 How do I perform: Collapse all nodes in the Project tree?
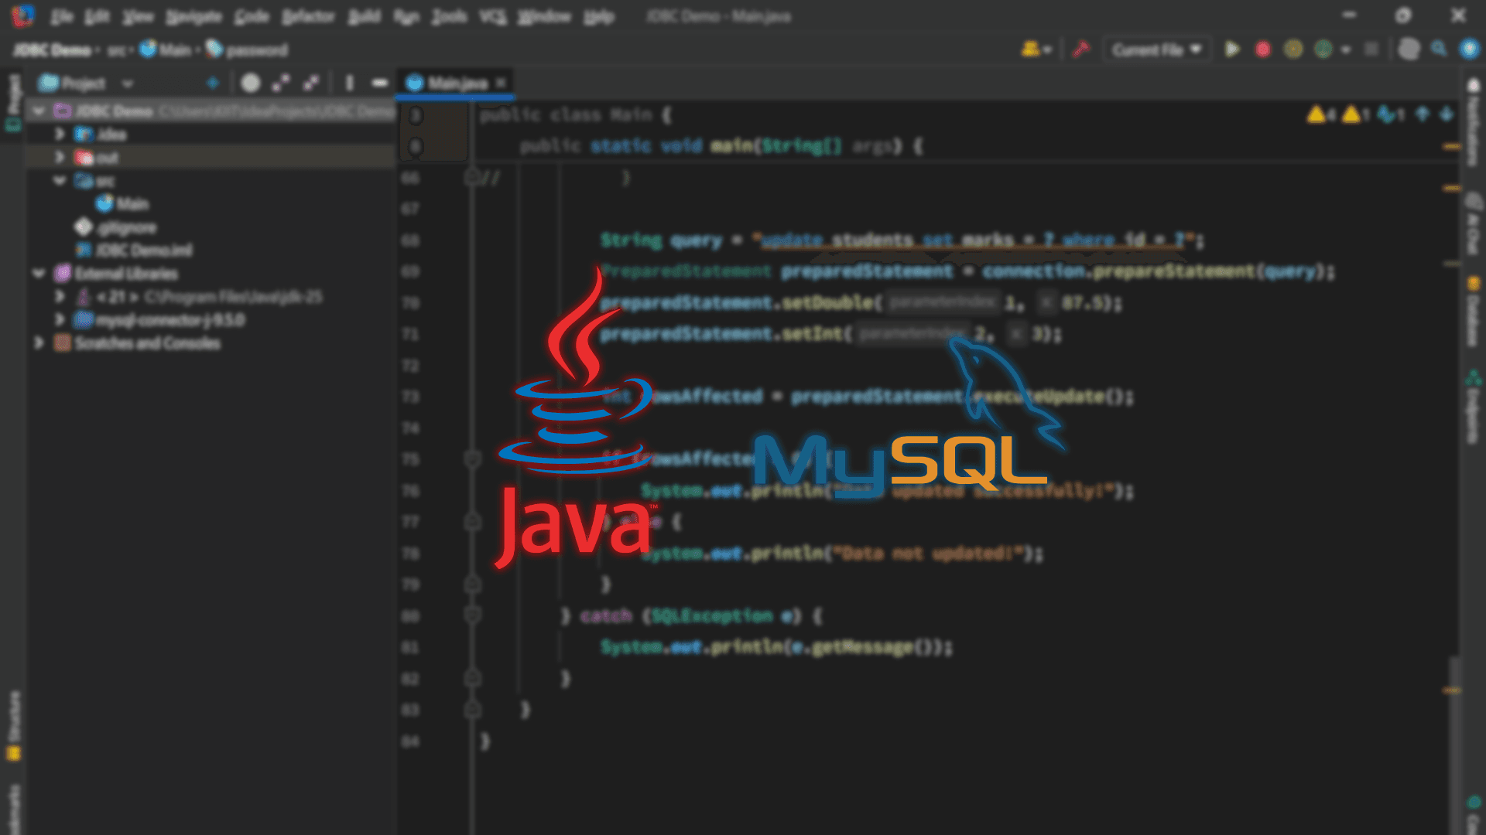pyautogui.click(x=311, y=83)
